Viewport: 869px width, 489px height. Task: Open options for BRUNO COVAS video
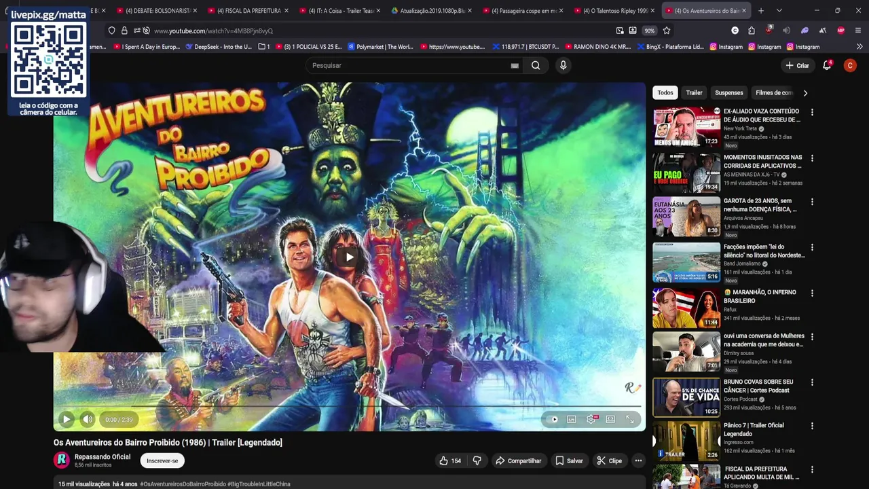(812, 382)
